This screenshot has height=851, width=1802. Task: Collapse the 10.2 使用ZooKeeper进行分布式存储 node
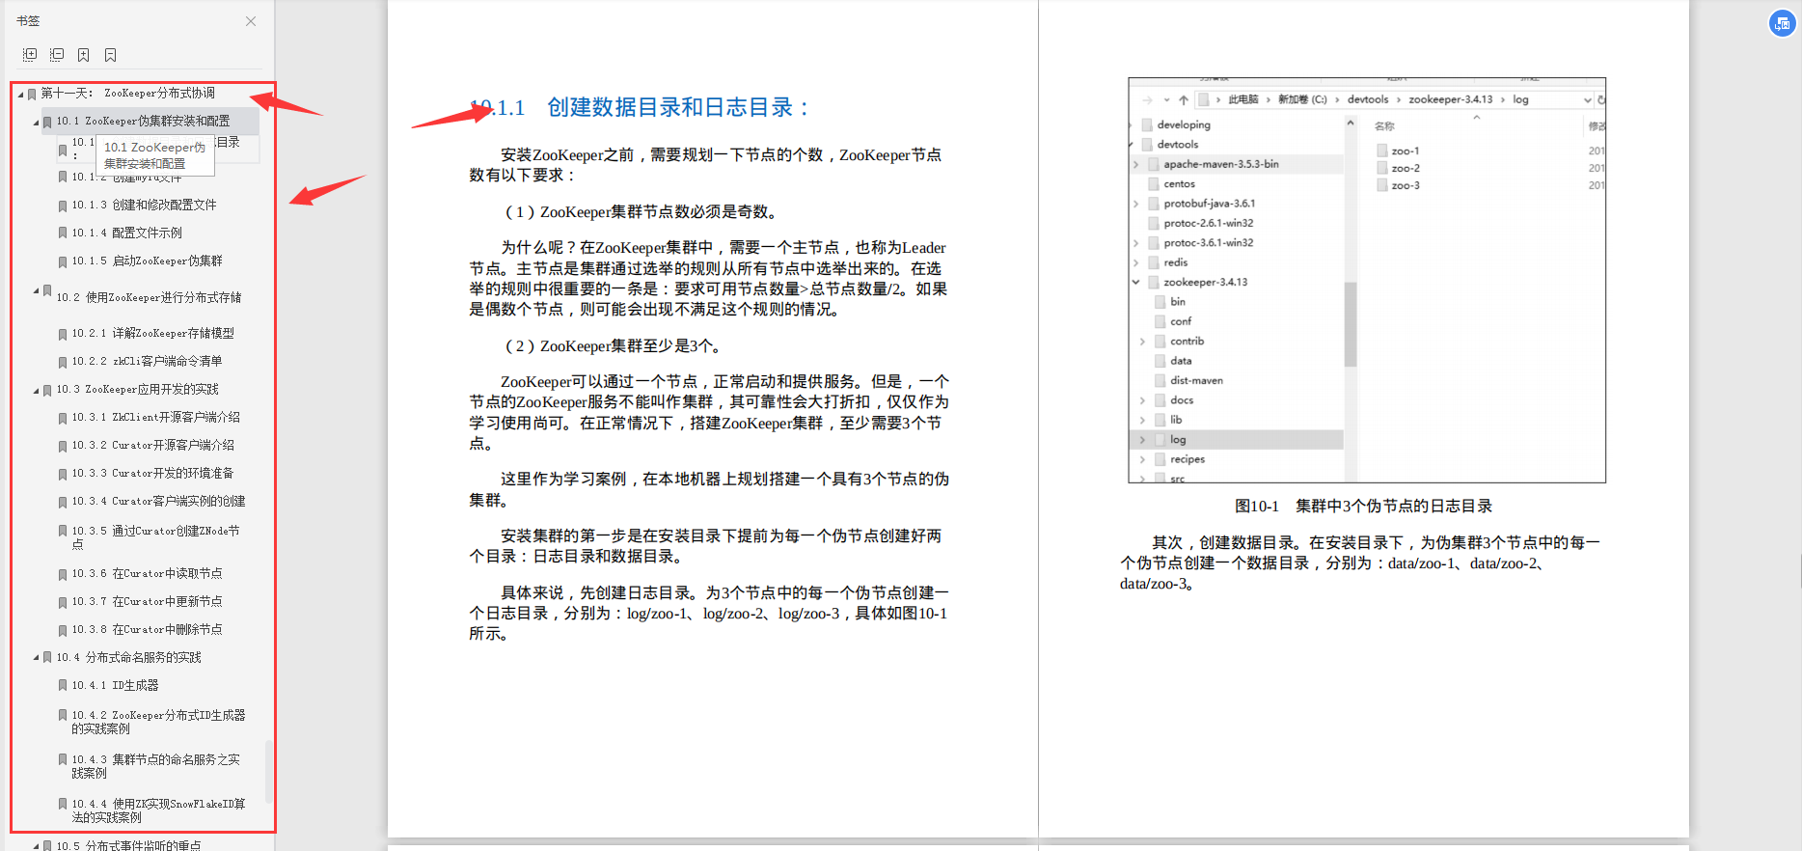36,290
